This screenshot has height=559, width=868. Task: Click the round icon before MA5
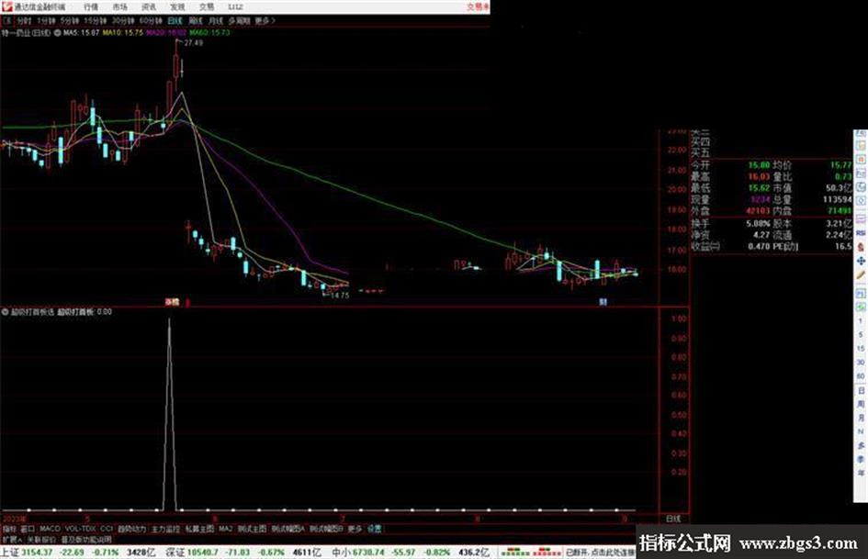click(57, 33)
